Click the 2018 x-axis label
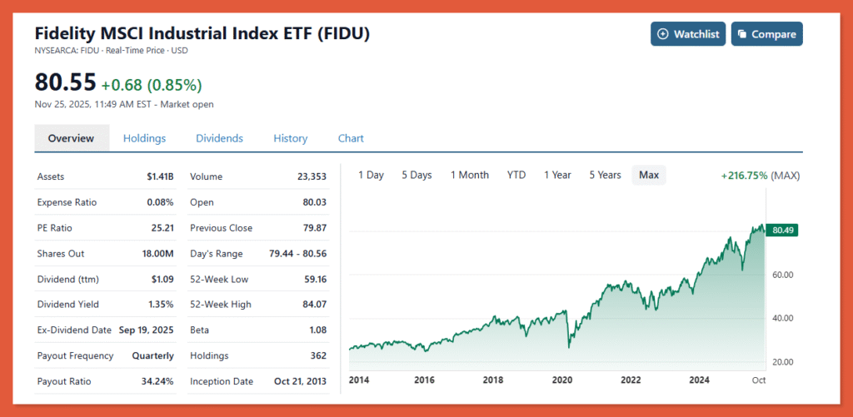The image size is (853, 417). click(x=493, y=380)
